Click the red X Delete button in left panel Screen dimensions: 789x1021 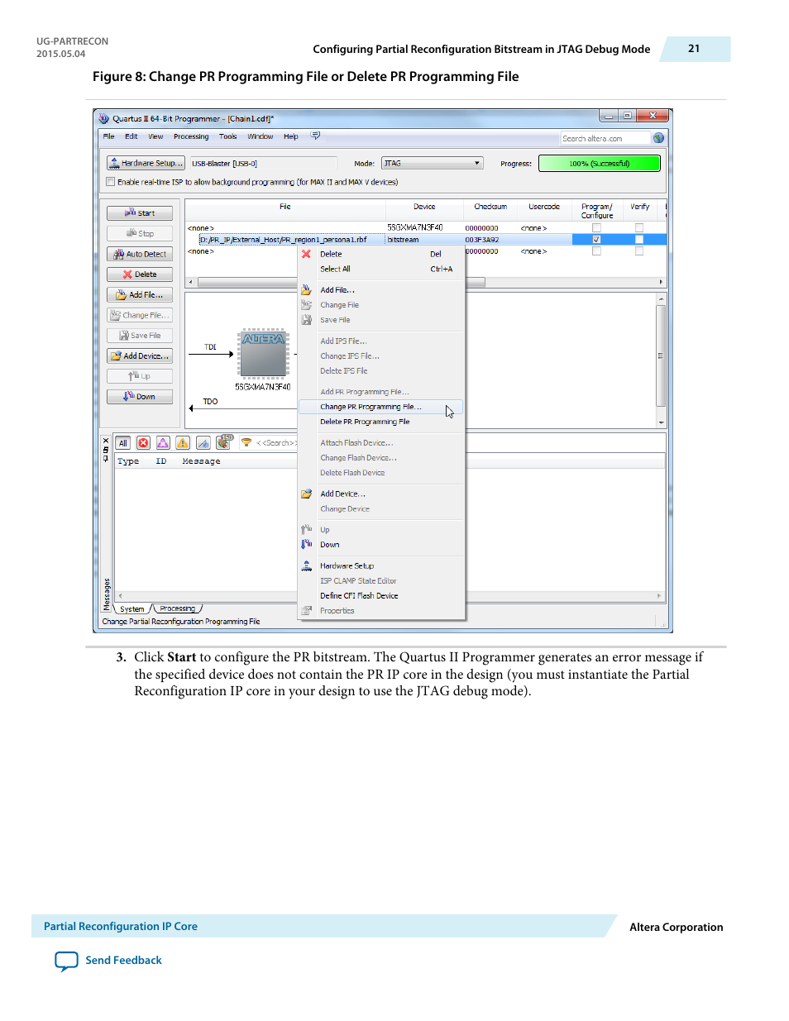(140, 274)
